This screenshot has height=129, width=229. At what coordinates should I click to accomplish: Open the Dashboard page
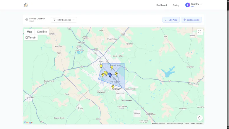162,5
